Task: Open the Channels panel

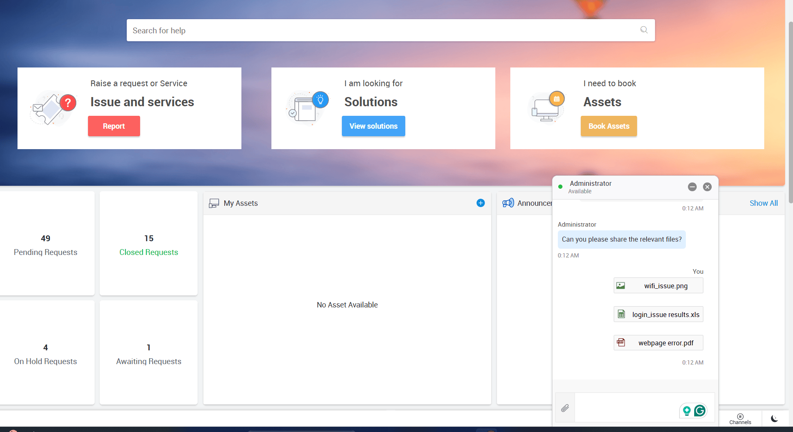Action: (740, 418)
